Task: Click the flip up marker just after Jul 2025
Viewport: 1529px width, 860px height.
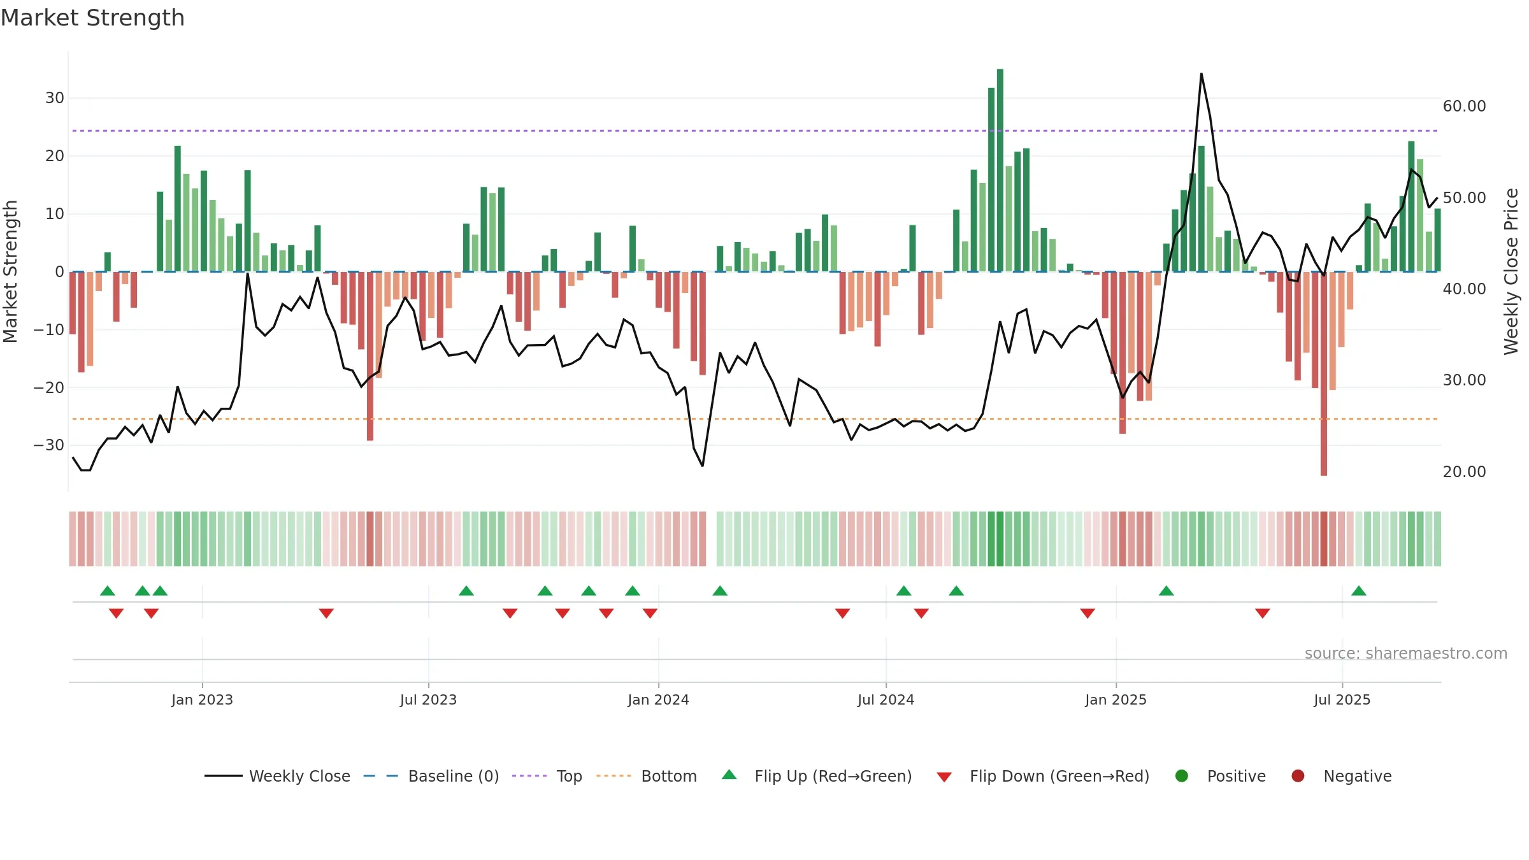Action: point(1359,591)
